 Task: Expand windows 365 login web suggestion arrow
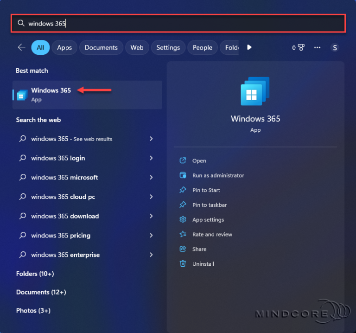tap(152, 158)
